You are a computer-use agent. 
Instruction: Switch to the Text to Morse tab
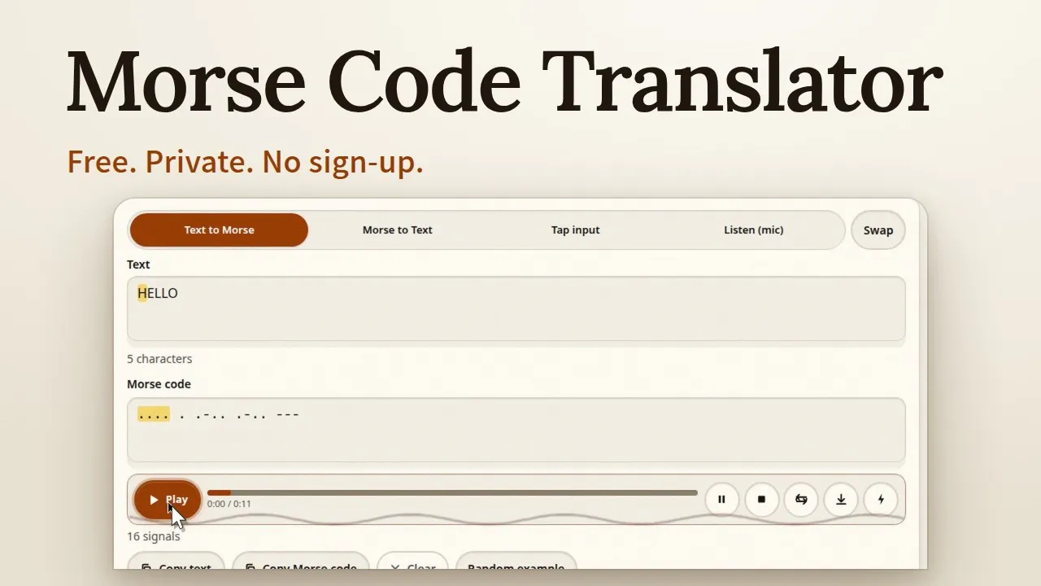[x=219, y=230]
